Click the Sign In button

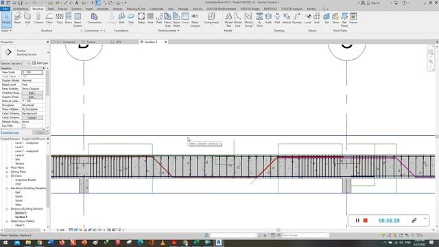point(373,3)
